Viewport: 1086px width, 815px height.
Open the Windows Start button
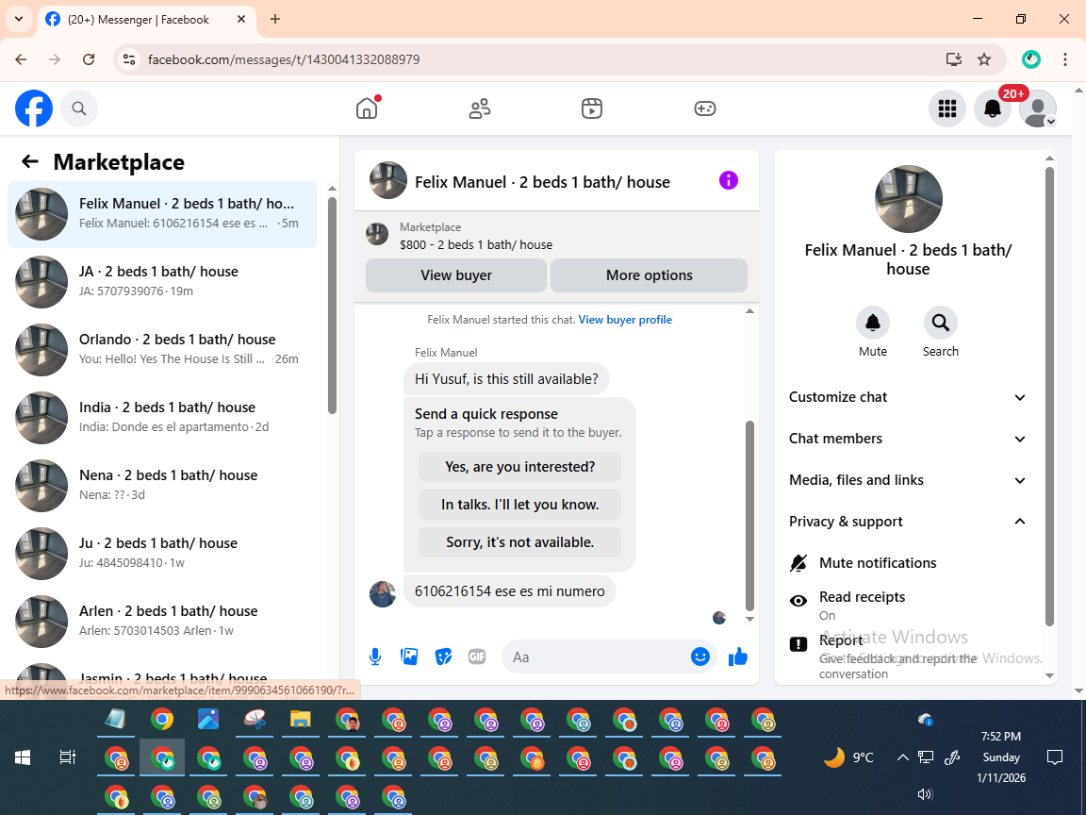pos(23,757)
